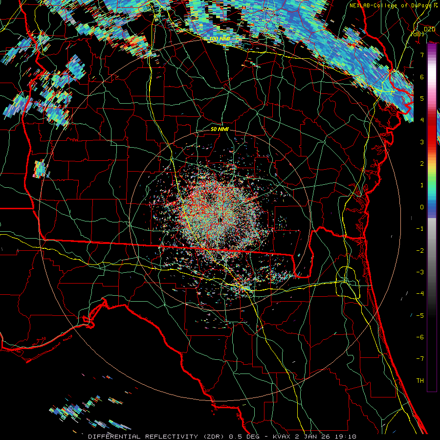Click the 1 value on color scale
Image resolution: width=440 pixels, height=440 pixels.
422,185
